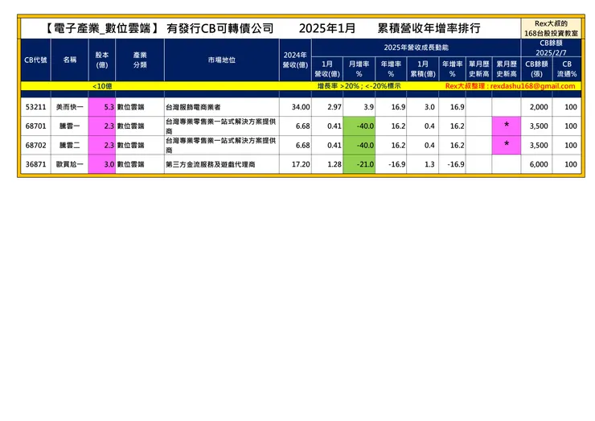Click 3,500 CB balance in 騰雲一 row
This screenshot has height=421, width=595.
[x=539, y=126]
